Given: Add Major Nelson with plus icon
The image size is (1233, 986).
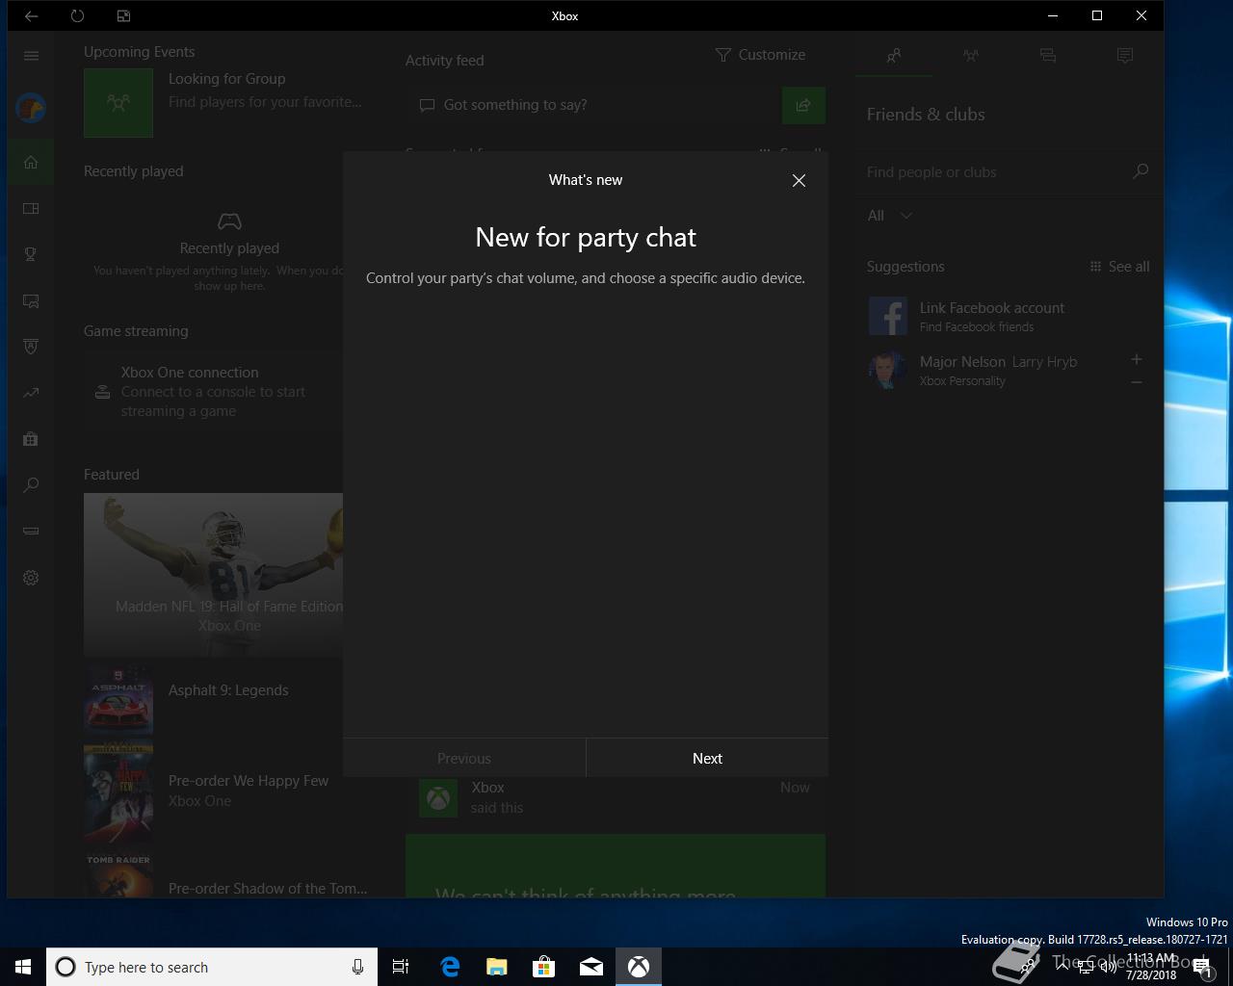Looking at the screenshot, I should (x=1137, y=359).
